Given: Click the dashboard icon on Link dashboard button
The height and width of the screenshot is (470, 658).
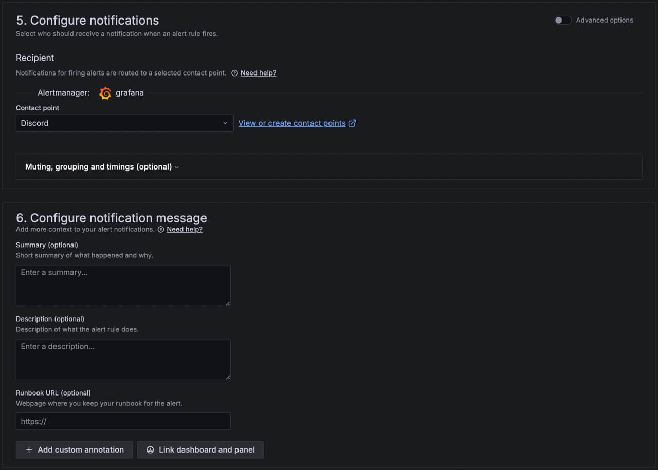Looking at the screenshot, I should [x=150, y=450].
